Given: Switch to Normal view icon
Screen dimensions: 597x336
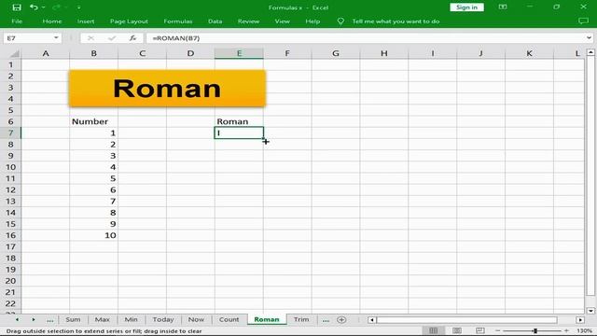Looking at the screenshot, I should pos(433,330).
